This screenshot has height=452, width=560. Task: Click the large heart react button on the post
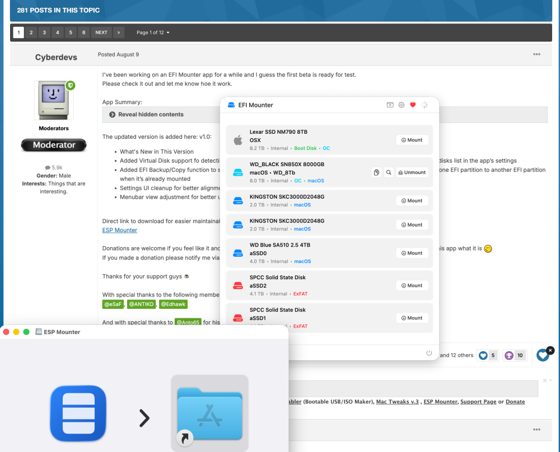(543, 355)
